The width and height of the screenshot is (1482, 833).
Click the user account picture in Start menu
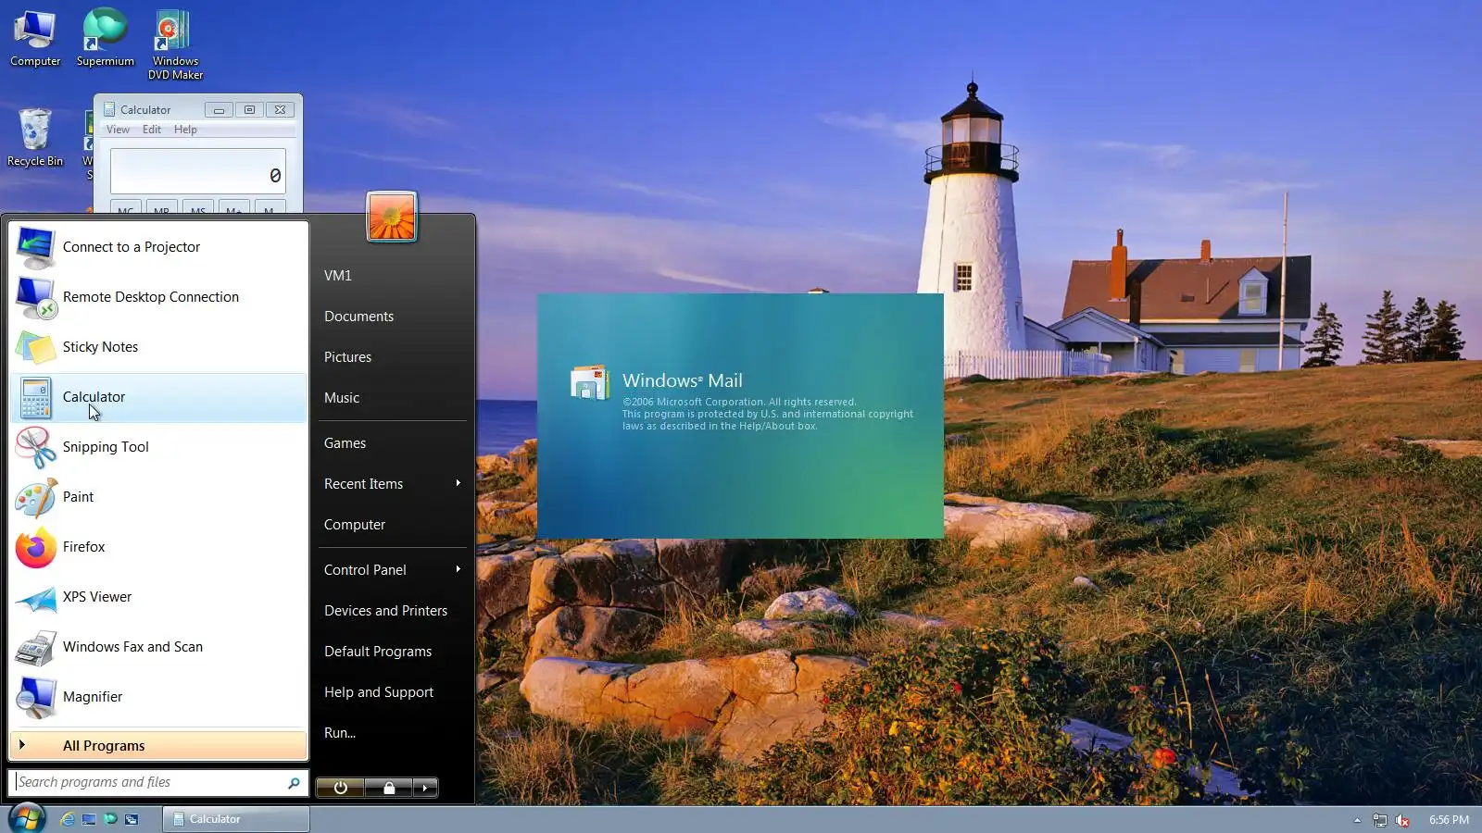[x=392, y=217]
